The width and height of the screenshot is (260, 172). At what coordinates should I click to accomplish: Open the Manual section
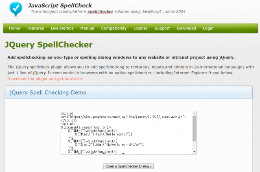(x=87, y=29)
